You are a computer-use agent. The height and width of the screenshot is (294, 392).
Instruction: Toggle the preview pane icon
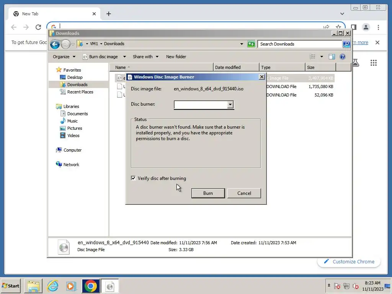(x=332, y=57)
